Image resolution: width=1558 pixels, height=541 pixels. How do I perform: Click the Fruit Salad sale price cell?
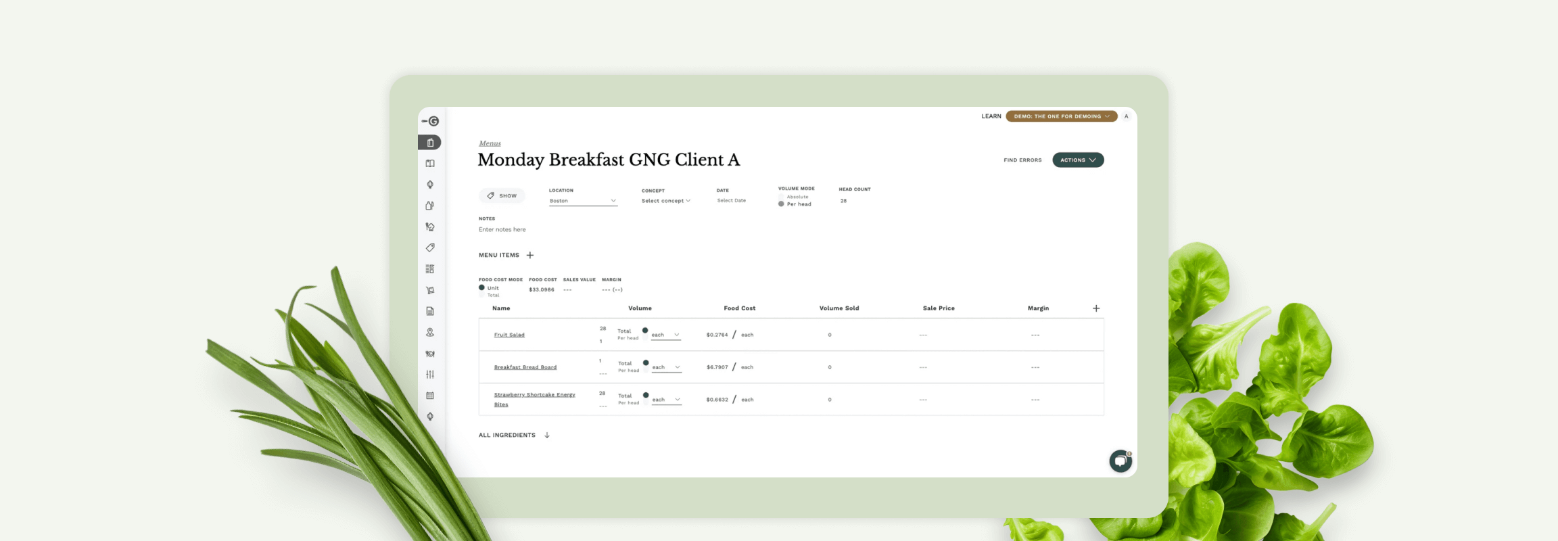(x=923, y=335)
